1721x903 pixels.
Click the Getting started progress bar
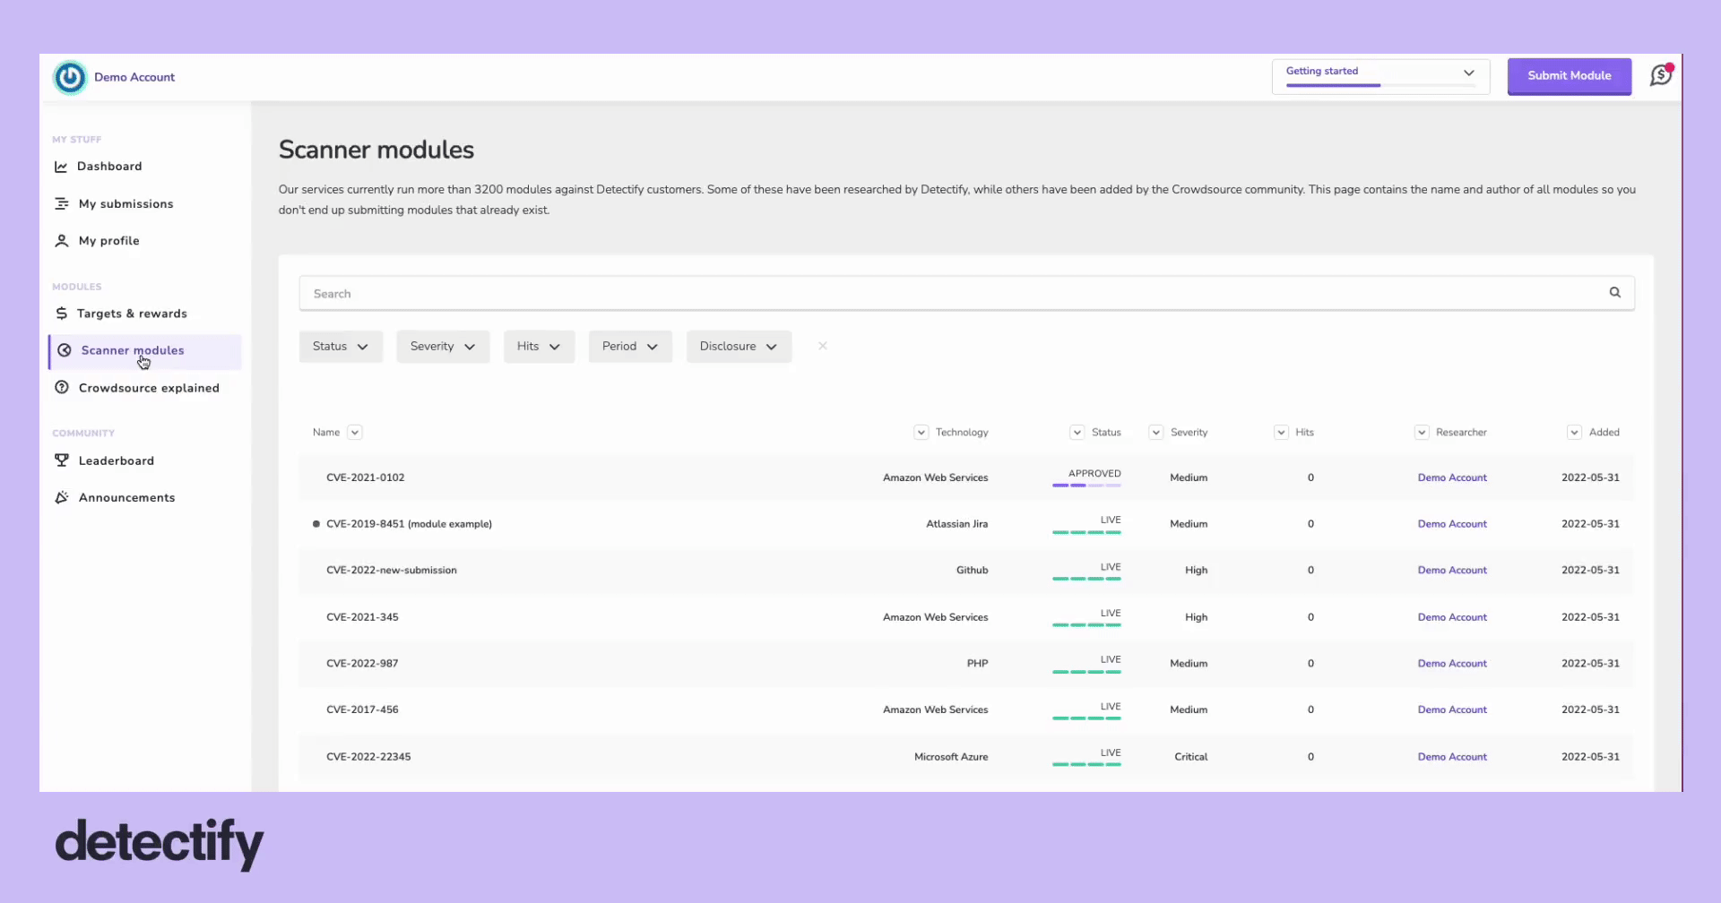click(1380, 85)
